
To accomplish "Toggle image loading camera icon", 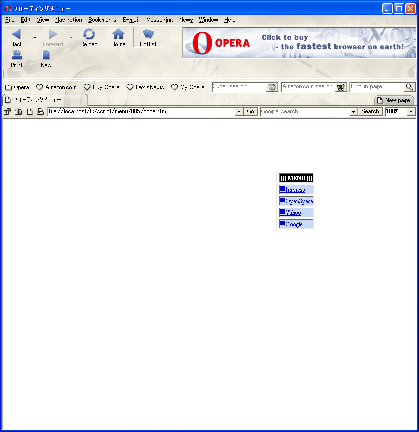I will point(18,111).
